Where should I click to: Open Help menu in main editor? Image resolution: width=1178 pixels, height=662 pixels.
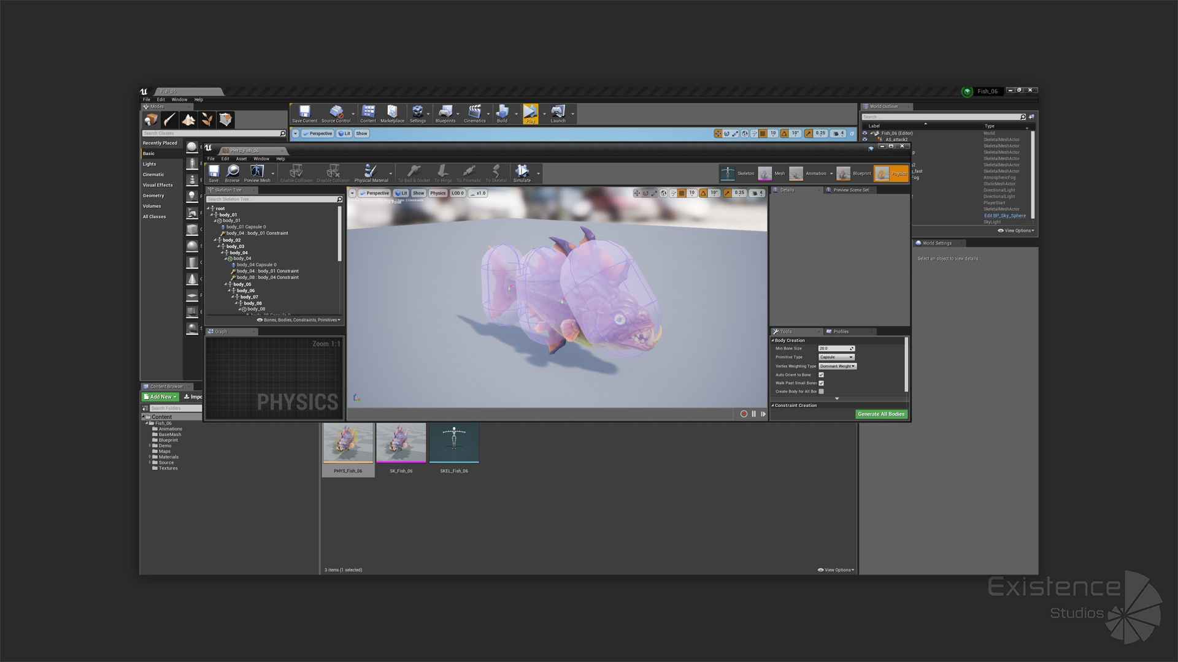(x=199, y=99)
